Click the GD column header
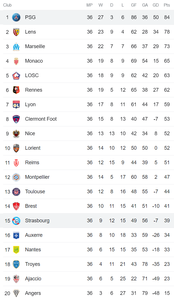The image size is (174, 302). (156, 5)
